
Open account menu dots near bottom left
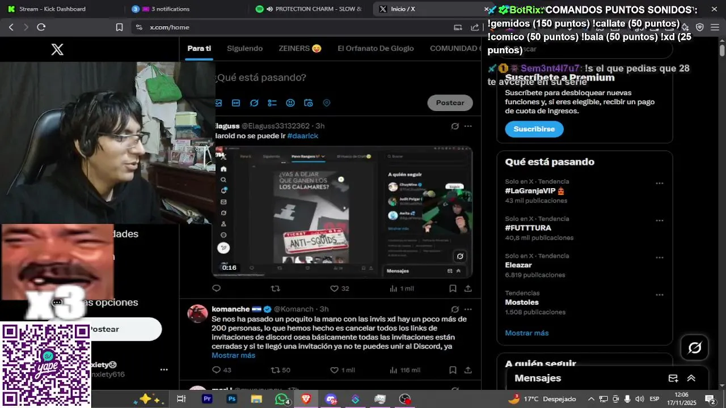pos(164,369)
